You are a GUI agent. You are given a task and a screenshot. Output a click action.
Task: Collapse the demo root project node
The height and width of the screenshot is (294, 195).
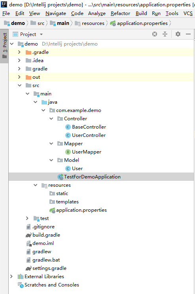(x=11, y=44)
